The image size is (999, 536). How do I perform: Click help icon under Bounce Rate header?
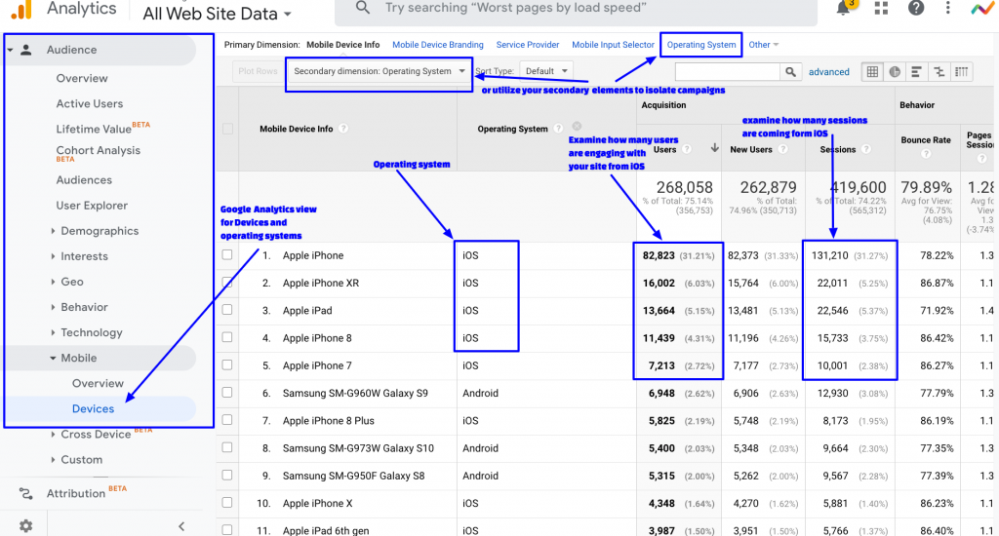[926, 154]
